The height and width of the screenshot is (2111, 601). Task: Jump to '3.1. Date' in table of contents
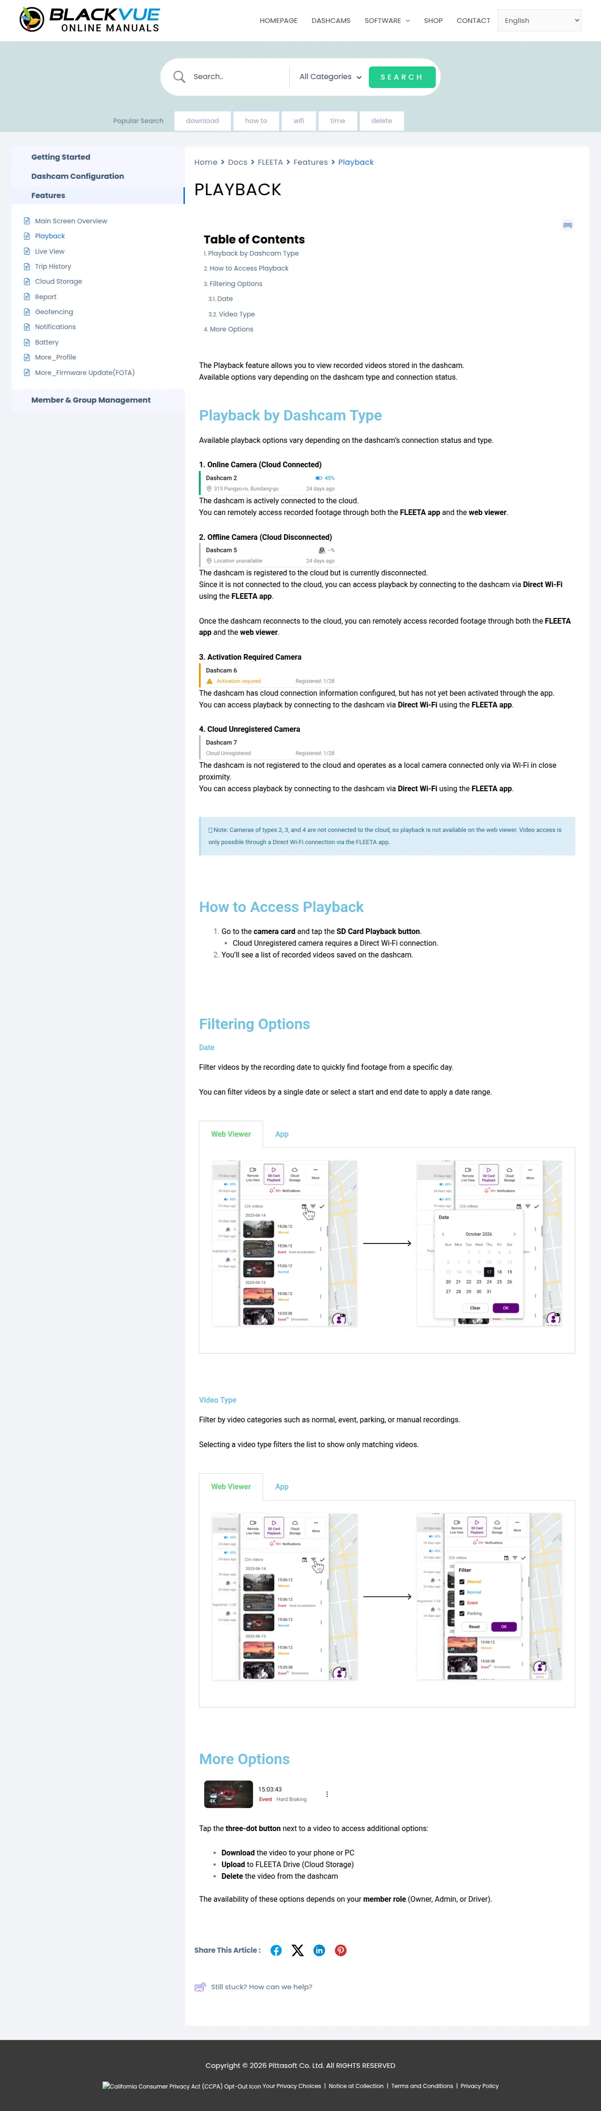click(x=224, y=299)
